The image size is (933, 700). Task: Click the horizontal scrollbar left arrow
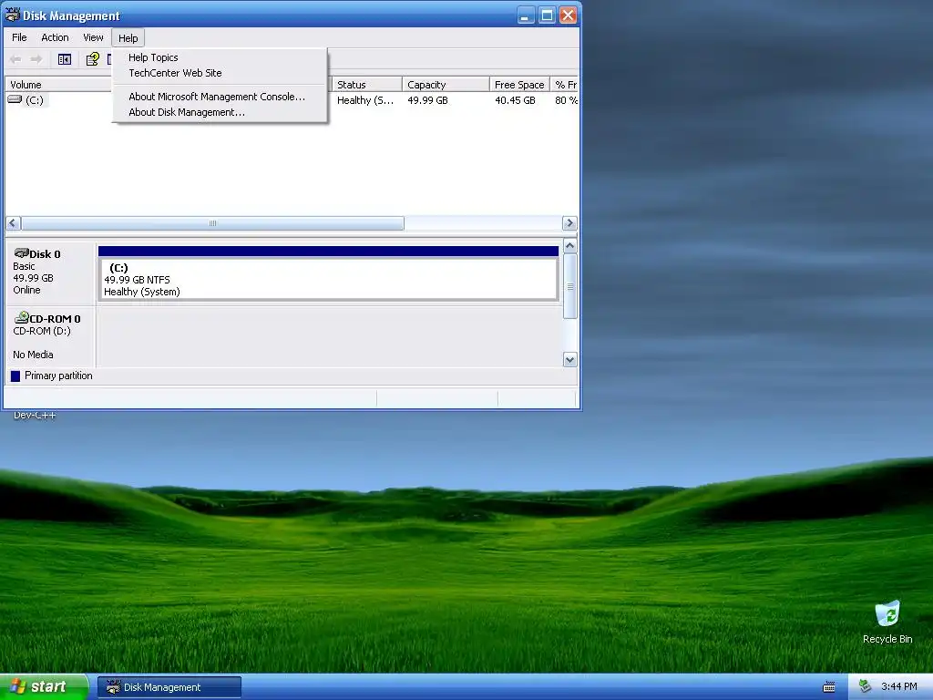pos(13,223)
